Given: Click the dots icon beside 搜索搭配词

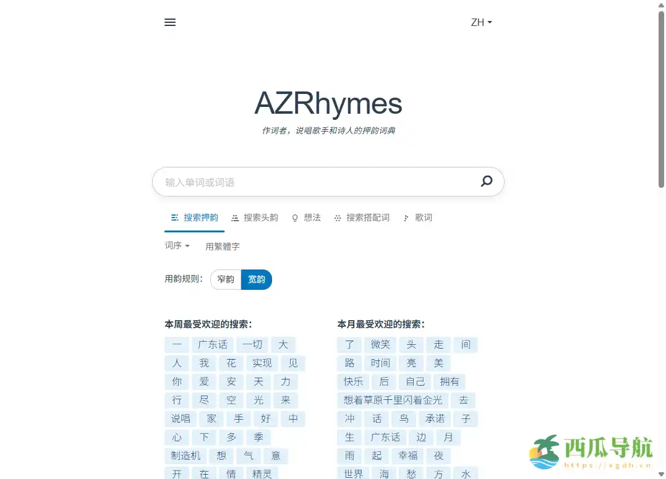Looking at the screenshot, I should (338, 218).
